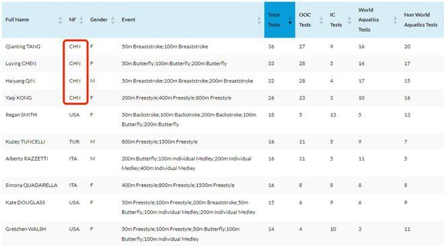This screenshot has height=246, width=444.
Task: Click USA in Gretchen WALSH row
Action: point(74,229)
